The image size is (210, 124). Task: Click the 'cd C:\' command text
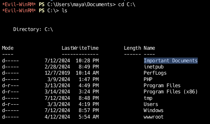pyautogui.click(x=127, y=4)
